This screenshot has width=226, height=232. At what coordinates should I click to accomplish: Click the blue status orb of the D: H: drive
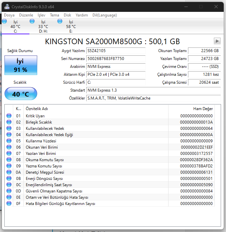click(32, 21)
